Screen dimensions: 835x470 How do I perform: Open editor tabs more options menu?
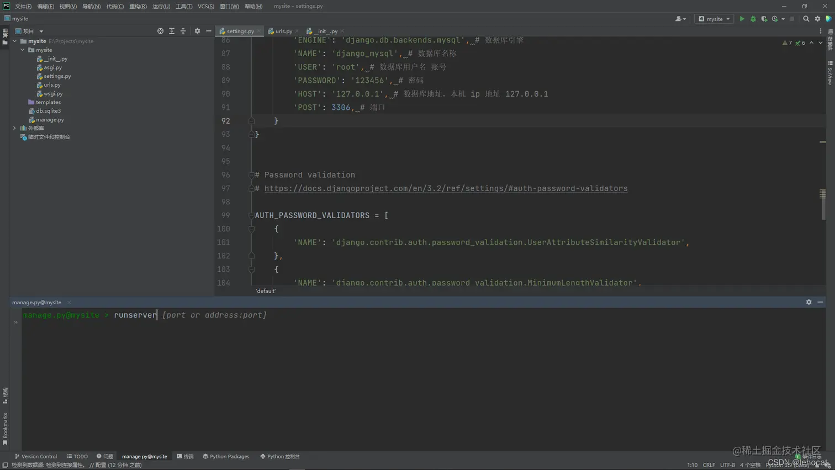coord(821,31)
